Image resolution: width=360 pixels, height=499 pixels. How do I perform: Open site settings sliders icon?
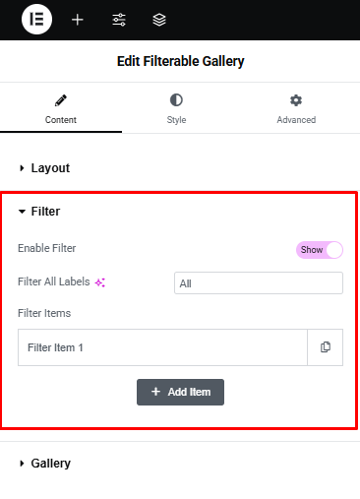pos(119,20)
